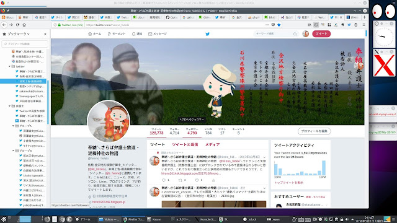Switch to the phpMyAdmin tab
Viewport: 397px width, 223px height.
coord(254,17)
